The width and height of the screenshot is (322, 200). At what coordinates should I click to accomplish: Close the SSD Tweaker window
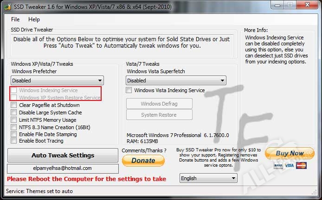[x=307, y=5]
